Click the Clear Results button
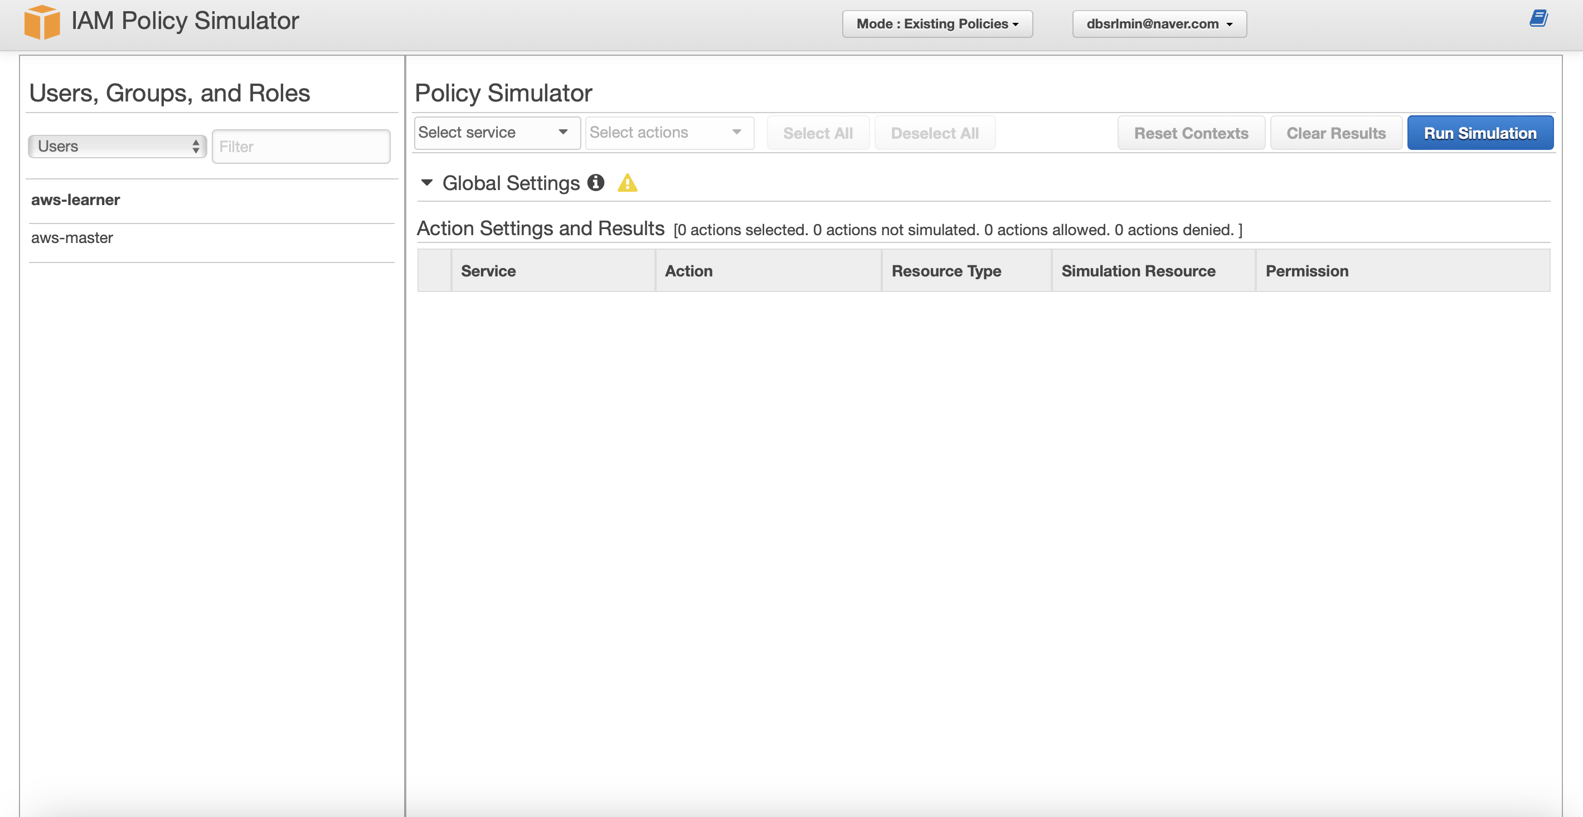 [x=1336, y=132]
